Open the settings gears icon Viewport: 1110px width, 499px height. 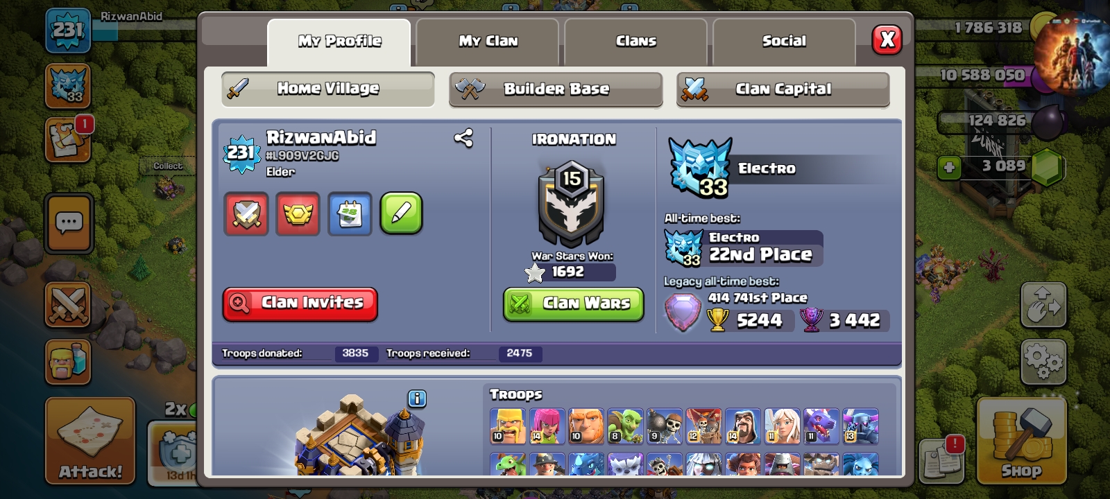coord(1043,362)
